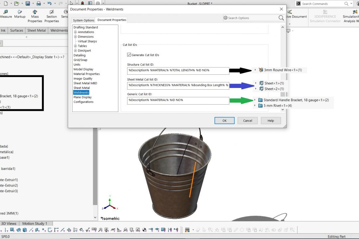Close the Document Properties dialog
359x239 pixels.
281,9
